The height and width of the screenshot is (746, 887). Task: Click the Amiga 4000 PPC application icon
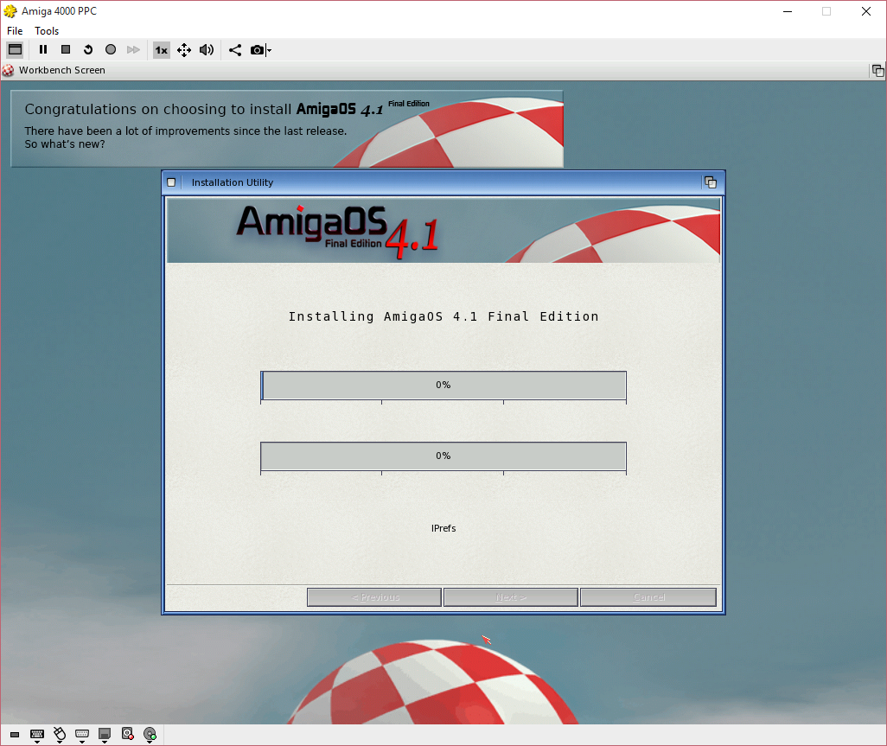[x=10, y=10]
